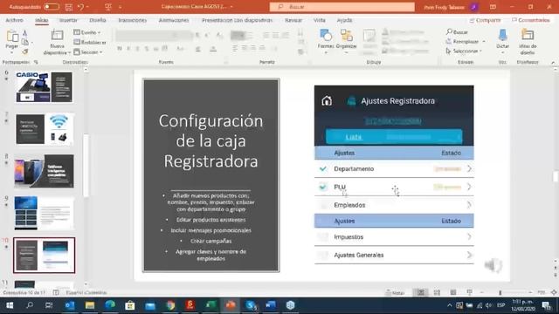Screen dimensions: 559x314
Task: Start presentation from beginning icon in title bar
Action: click(108, 7)
